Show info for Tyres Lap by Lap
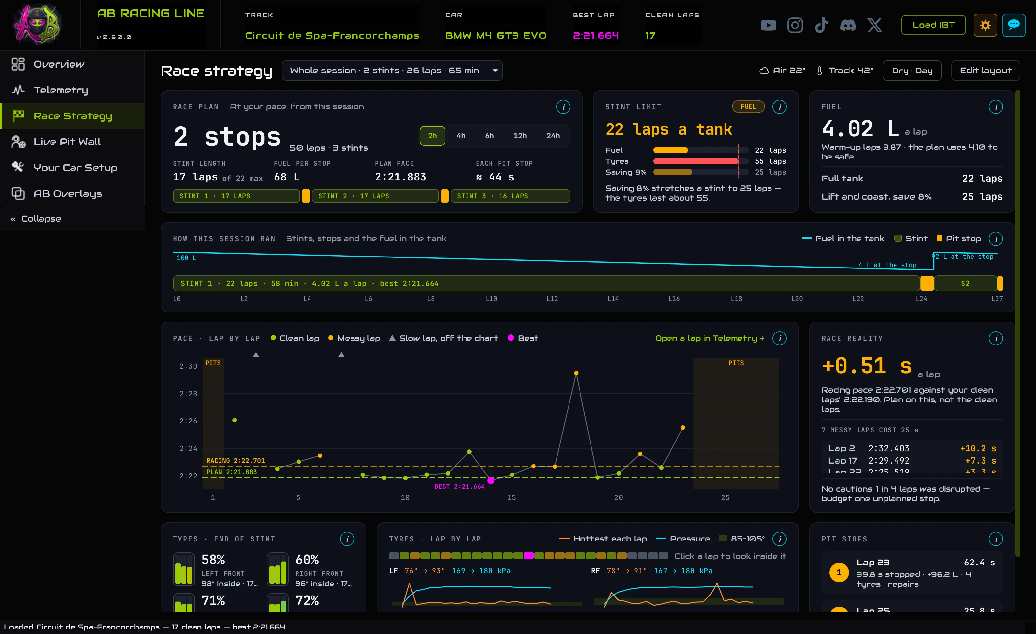This screenshot has height=634, width=1036. tap(779, 539)
